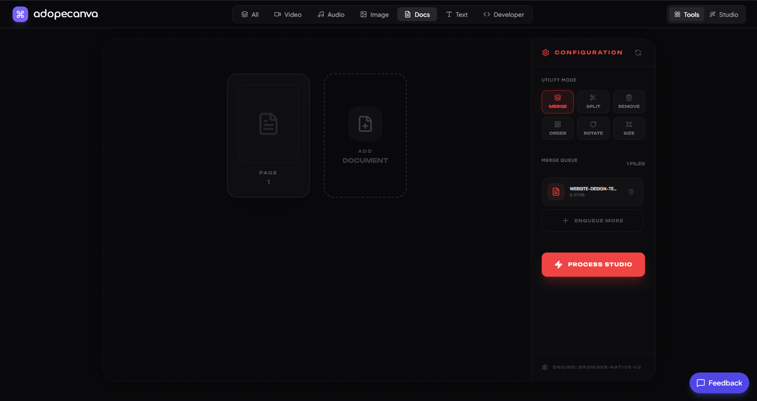Delete the queued WEBSITE-DESIGN file via trash icon
The width and height of the screenshot is (757, 401).
(631, 191)
